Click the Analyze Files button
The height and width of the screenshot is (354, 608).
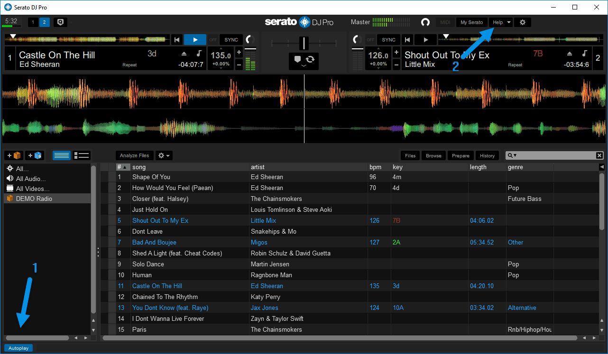point(134,155)
